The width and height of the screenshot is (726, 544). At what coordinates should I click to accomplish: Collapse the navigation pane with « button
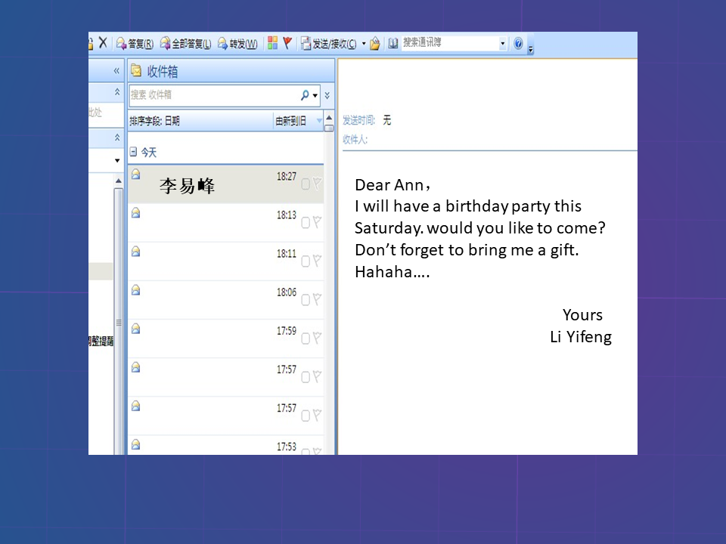(x=116, y=70)
